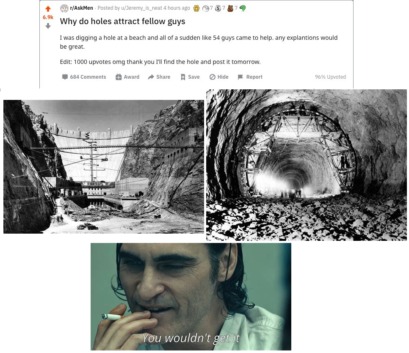Save the post with bookmark button

point(190,77)
